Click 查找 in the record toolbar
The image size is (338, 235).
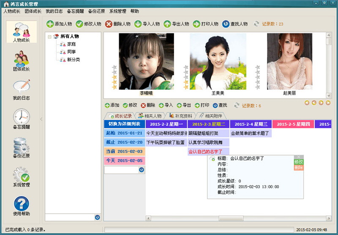220,105
